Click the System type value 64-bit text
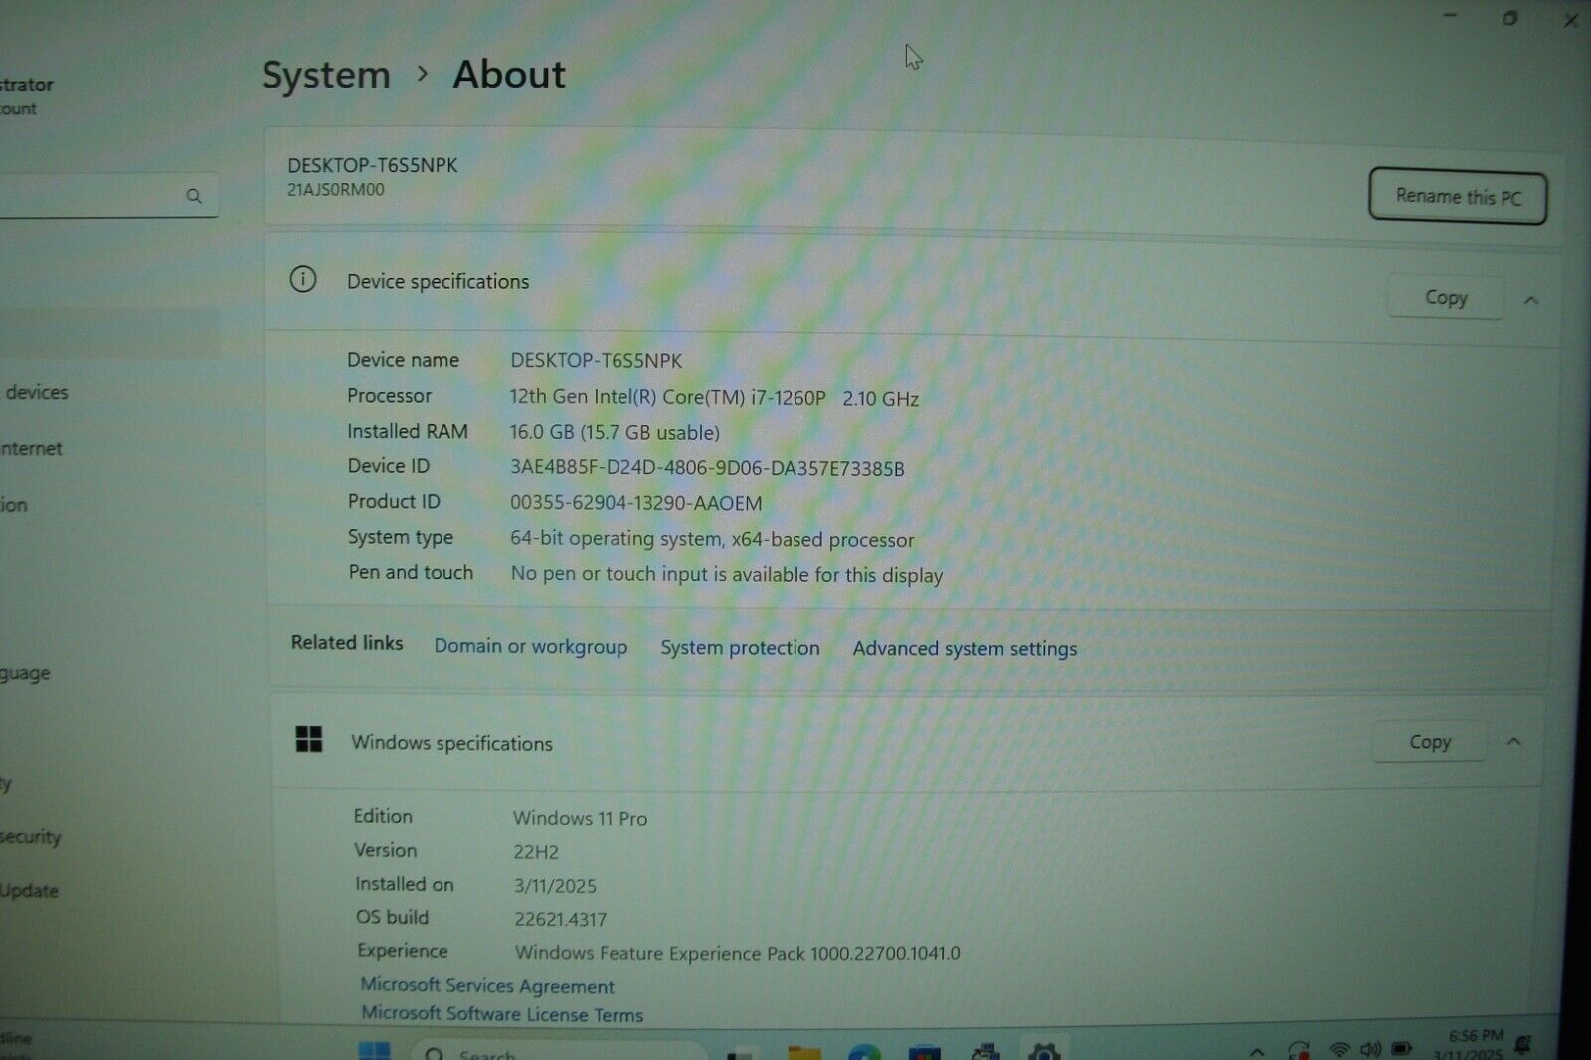Screen dimensions: 1591x1060 [x=712, y=539]
